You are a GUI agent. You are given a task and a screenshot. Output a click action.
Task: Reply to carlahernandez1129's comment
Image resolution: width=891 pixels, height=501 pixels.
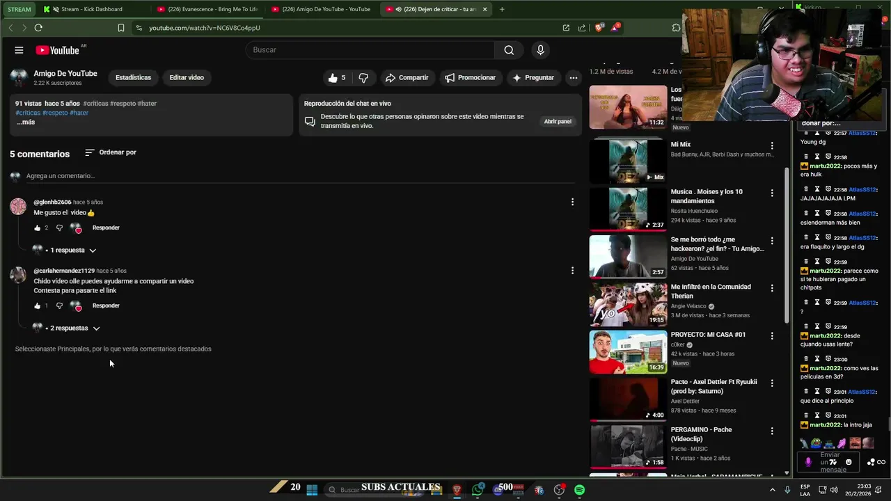point(106,305)
